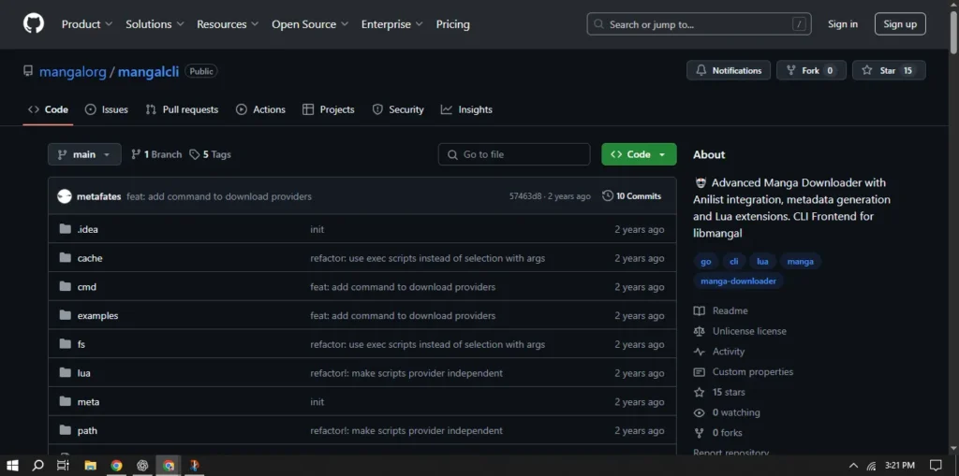Click the metafates avatar icon
The width and height of the screenshot is (959, 476).
(65, 196)
